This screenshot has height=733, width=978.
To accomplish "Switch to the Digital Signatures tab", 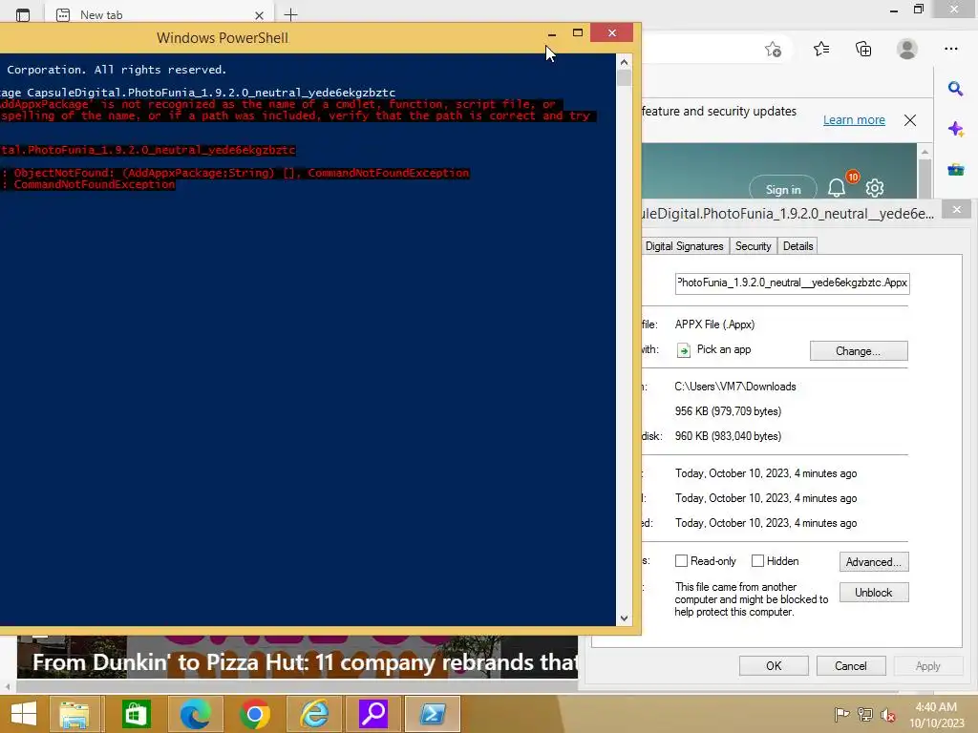I will pyautogui.click(x=684, y=246).
